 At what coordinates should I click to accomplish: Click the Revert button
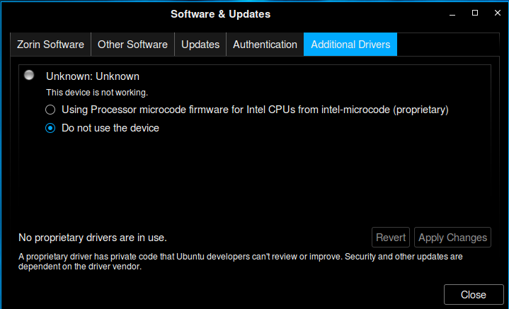coord(391,238)
